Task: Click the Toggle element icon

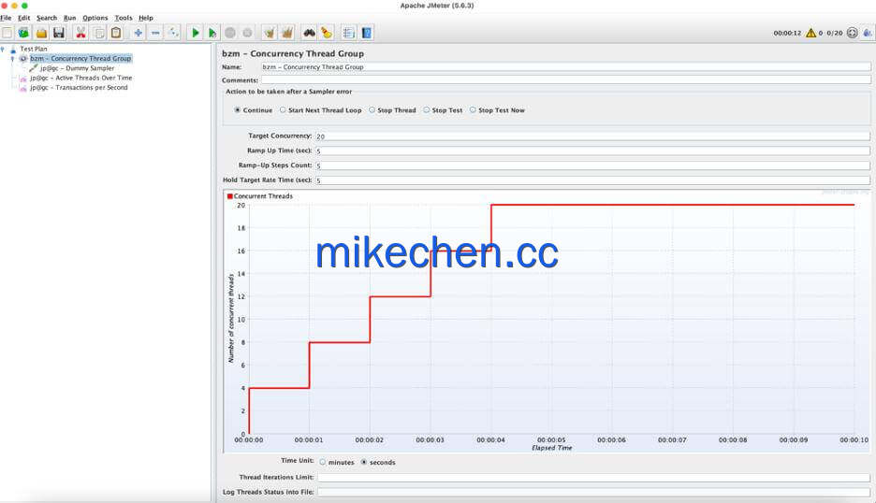Action: pyautogui.click(x=173, y=33)
